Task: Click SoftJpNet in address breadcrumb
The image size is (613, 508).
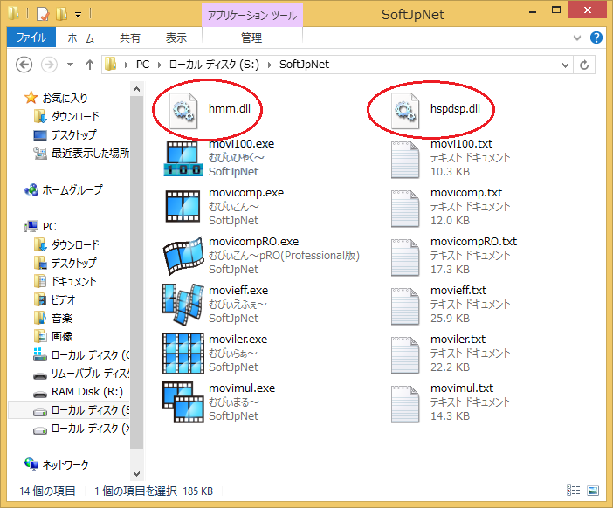Action: (304, 65)
